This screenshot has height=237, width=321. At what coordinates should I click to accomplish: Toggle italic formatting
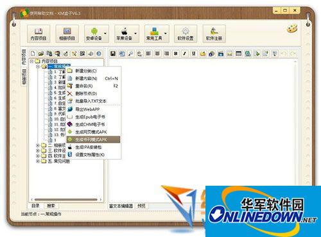tap(184, 53)
